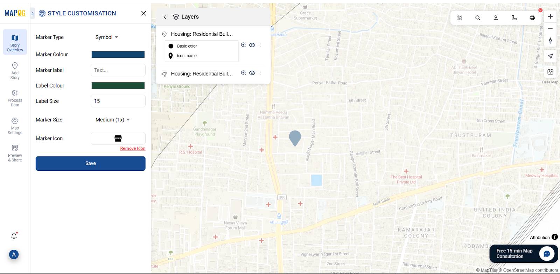Click the point layer pin icon beside first Housing
560x274 pixels.
[x=164, y=34]
